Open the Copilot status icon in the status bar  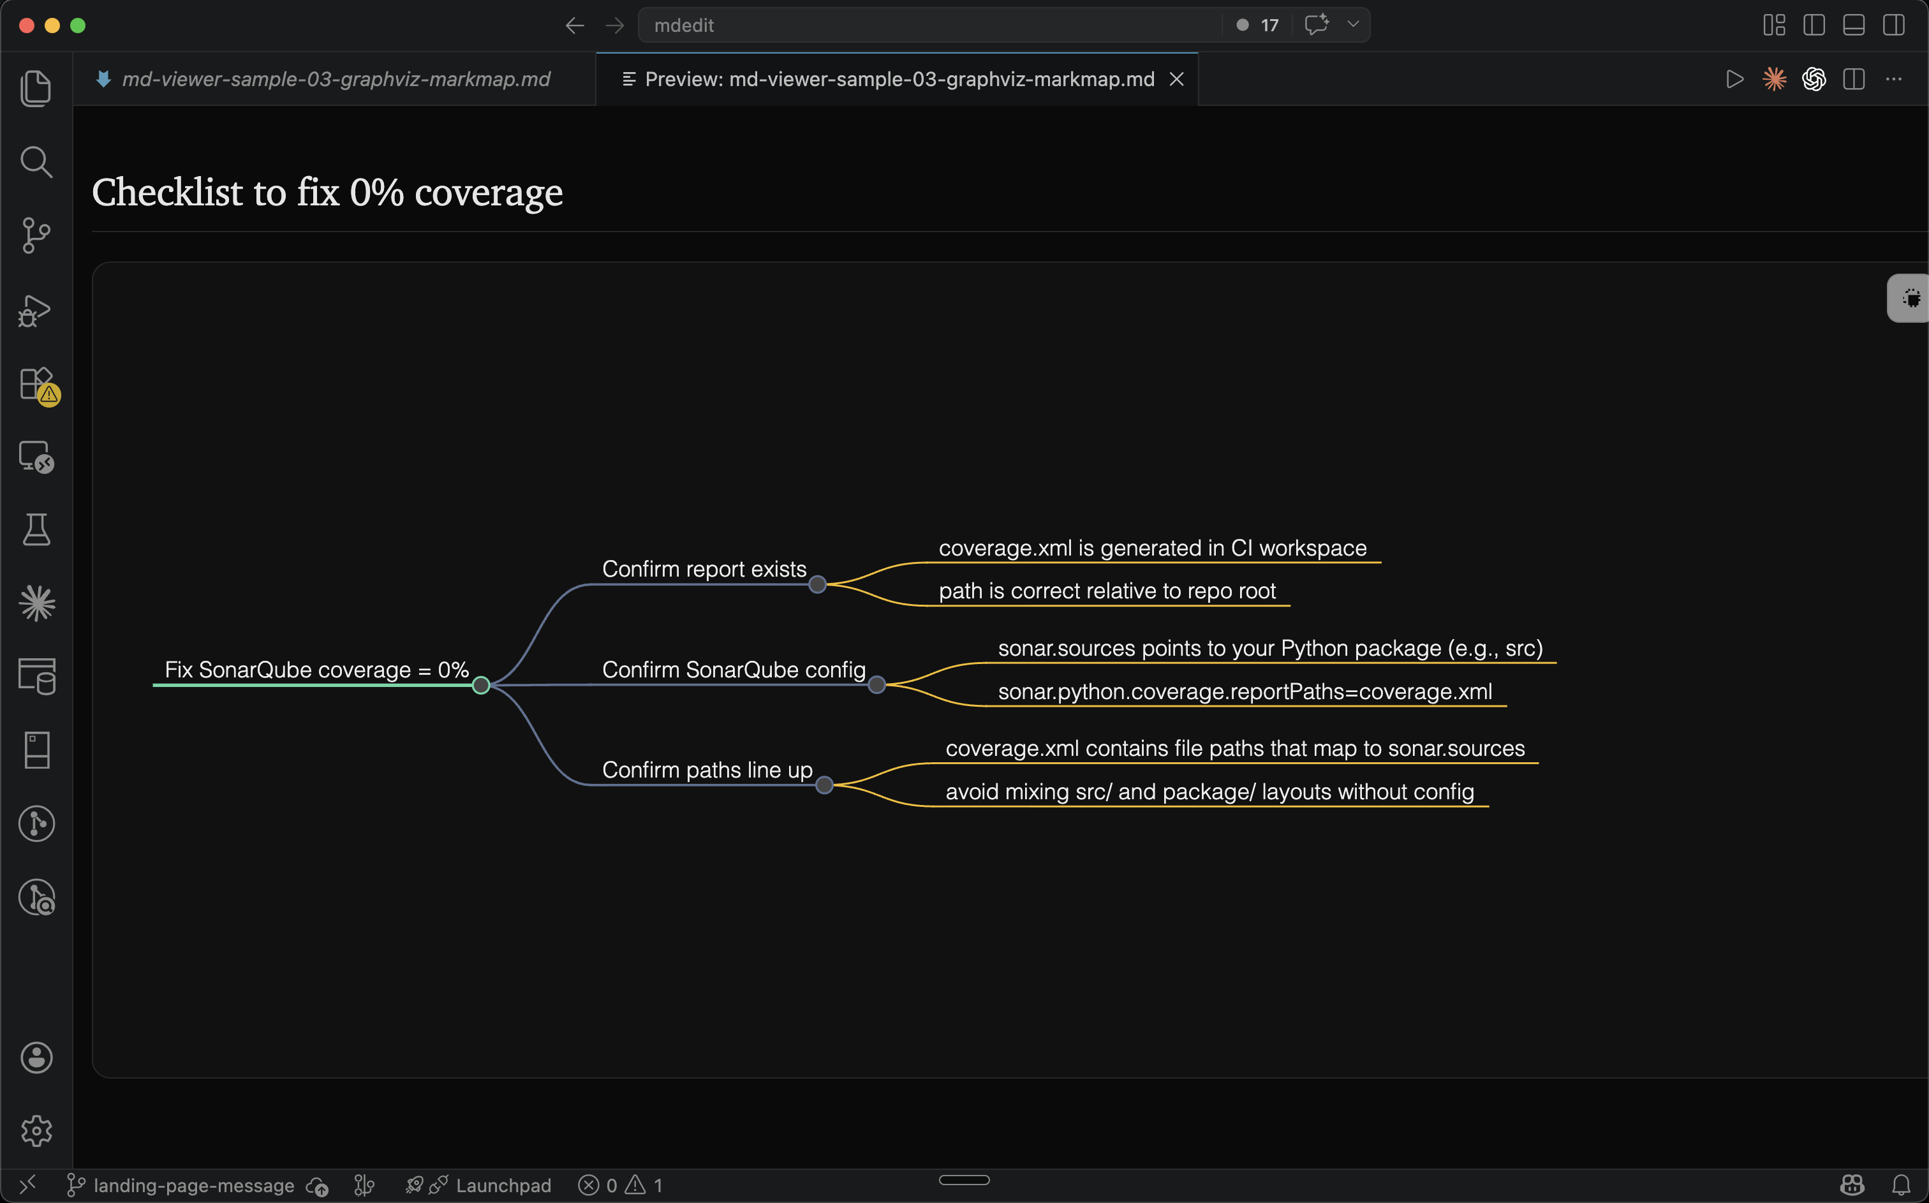point(1852,1186)
